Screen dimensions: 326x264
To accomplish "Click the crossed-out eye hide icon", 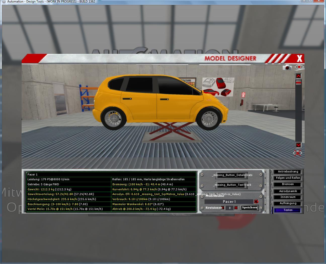I will coord(298,153).
